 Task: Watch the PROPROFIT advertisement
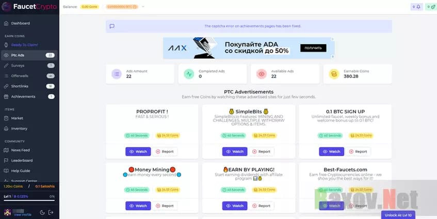[138, 151]
